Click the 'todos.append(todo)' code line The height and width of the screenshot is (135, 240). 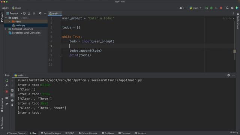pos(85,51)
